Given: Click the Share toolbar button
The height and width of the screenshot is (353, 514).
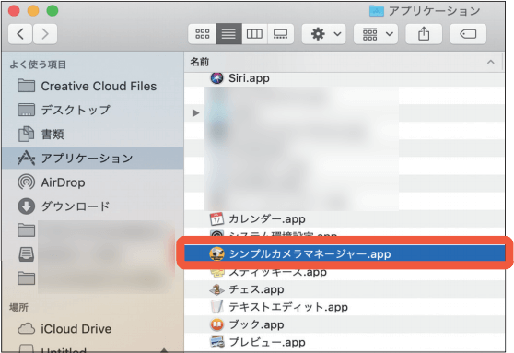Looking at the screenshot, I should [x=424, y=34].
